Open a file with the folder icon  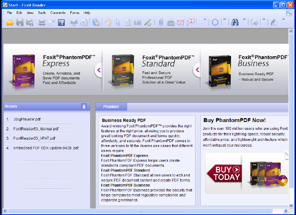coord(10,22)
